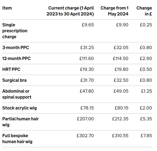This screenshot has width=157, height=151.
Task: Click the Surgical bra row label
Action: click(x=15, y=80)
